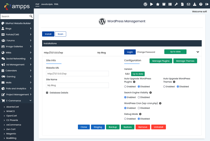Click the Staging button

pos(98,127)
